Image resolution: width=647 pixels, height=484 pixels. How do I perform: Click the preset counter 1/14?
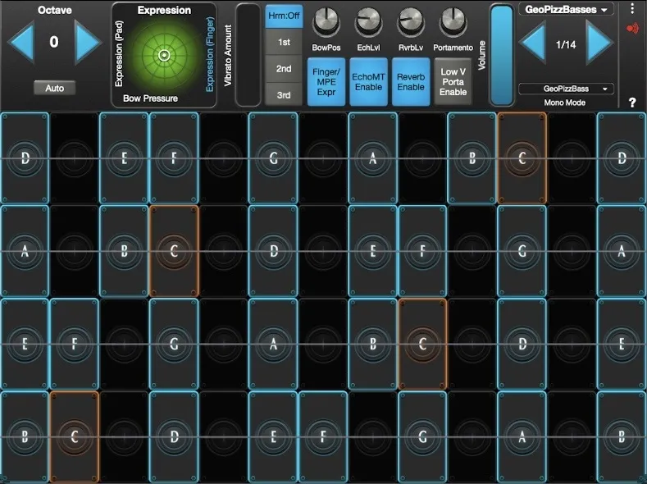pos(566,44)
